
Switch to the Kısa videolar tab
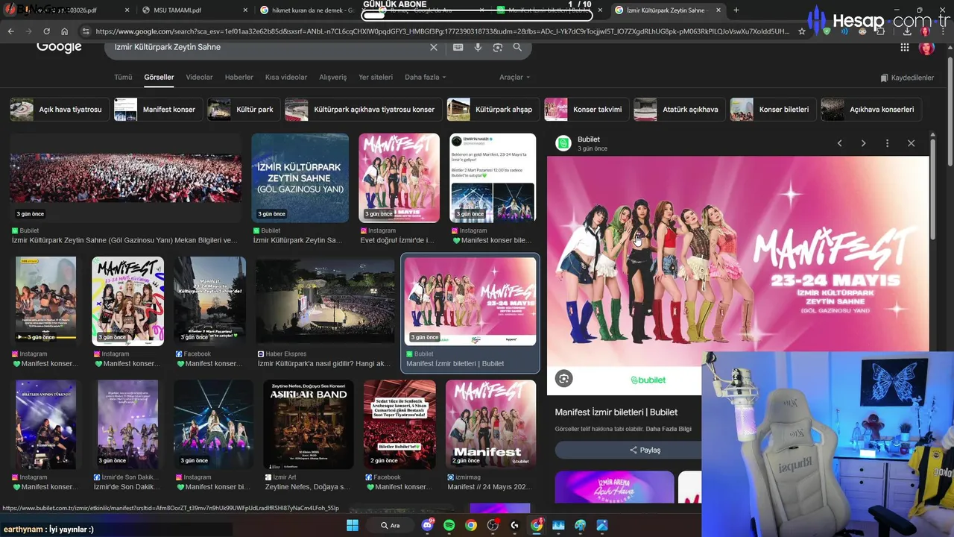pyautogui.click(x=286, y=77)
